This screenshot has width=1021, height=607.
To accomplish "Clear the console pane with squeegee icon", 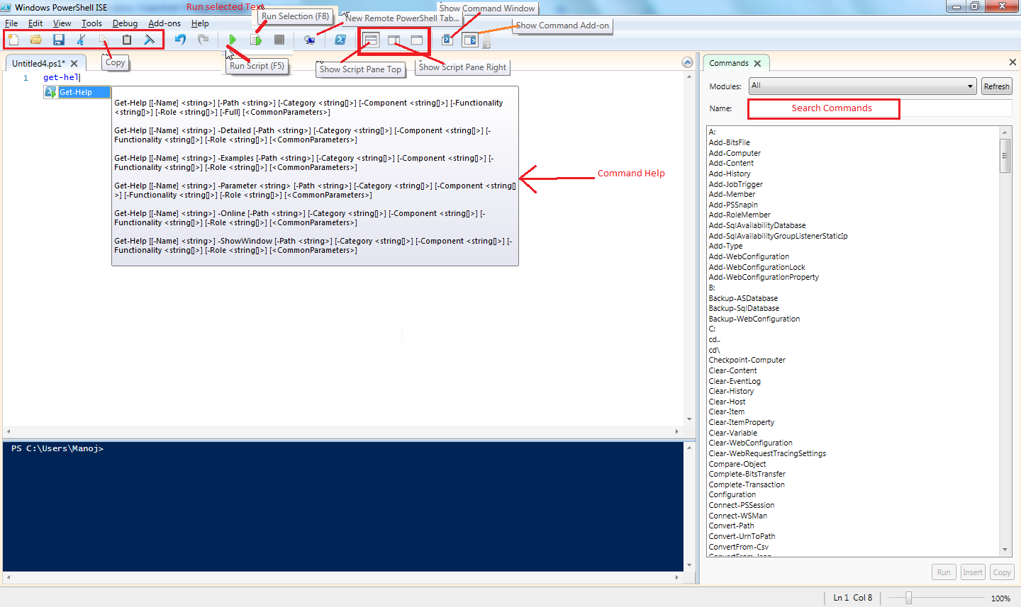I will pyautogui.click(x=150, y=40).
